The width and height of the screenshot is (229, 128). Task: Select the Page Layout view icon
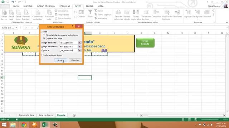(x=189, y=119)
